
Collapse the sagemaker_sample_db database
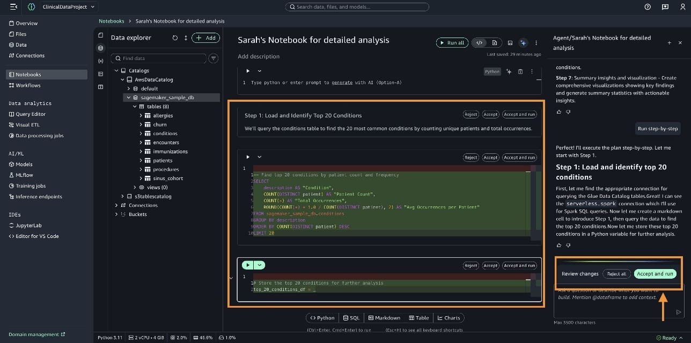tap(128, 98)
